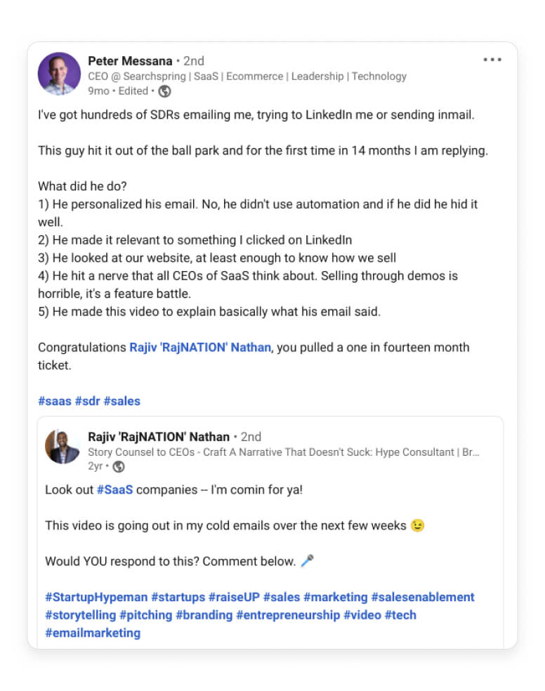Click the '9mo' timestamp link
545x691 pixels.
100,91
